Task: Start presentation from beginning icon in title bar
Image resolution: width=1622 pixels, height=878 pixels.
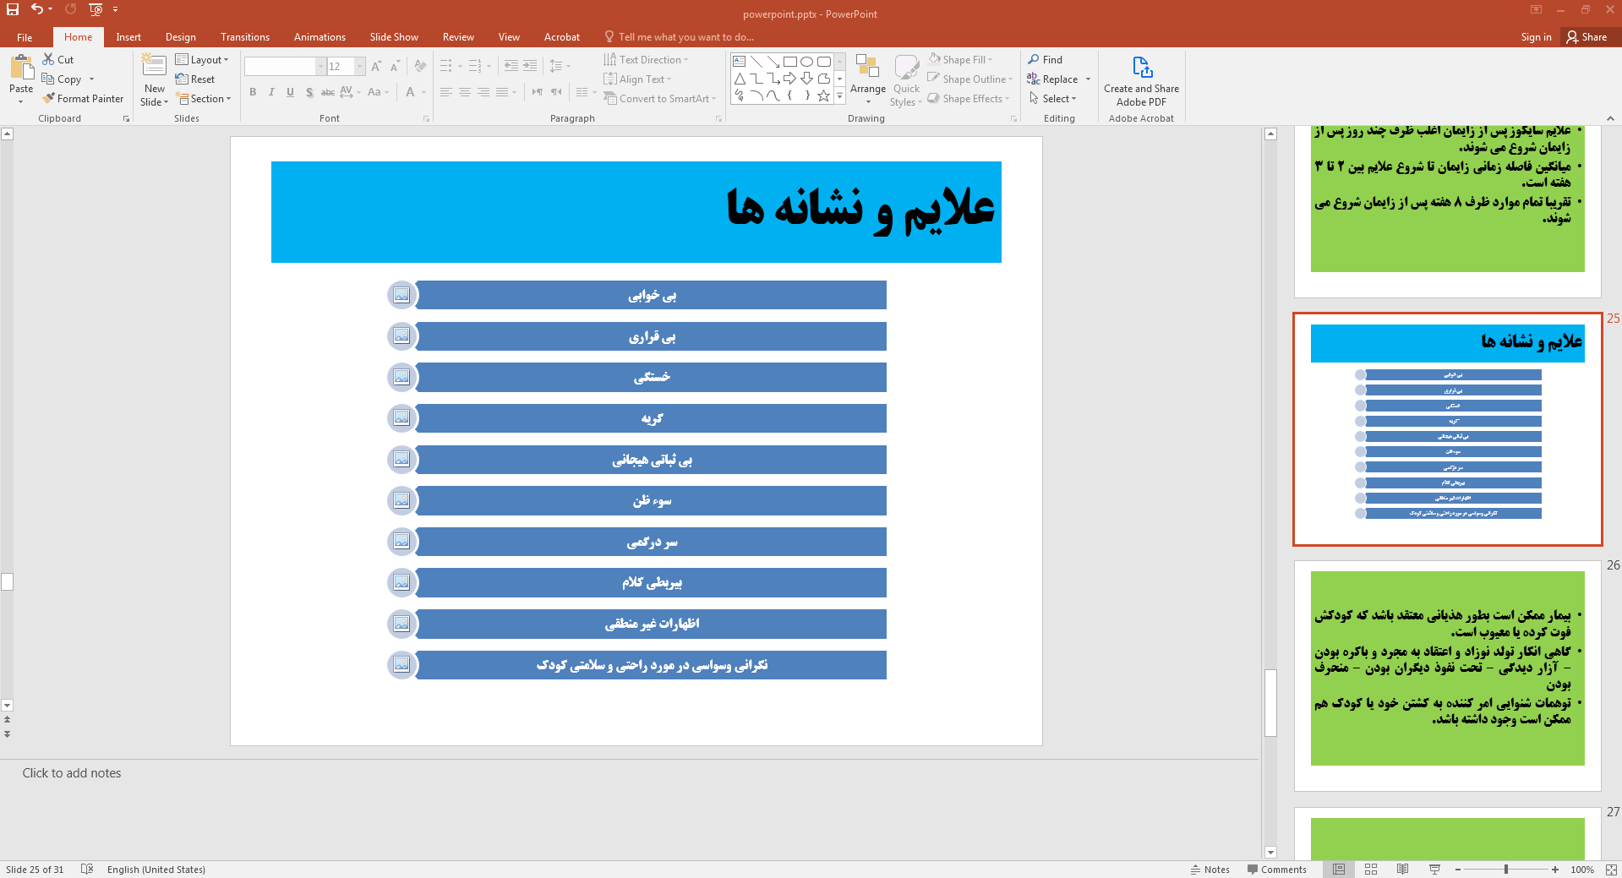Action: click(95, 9)
